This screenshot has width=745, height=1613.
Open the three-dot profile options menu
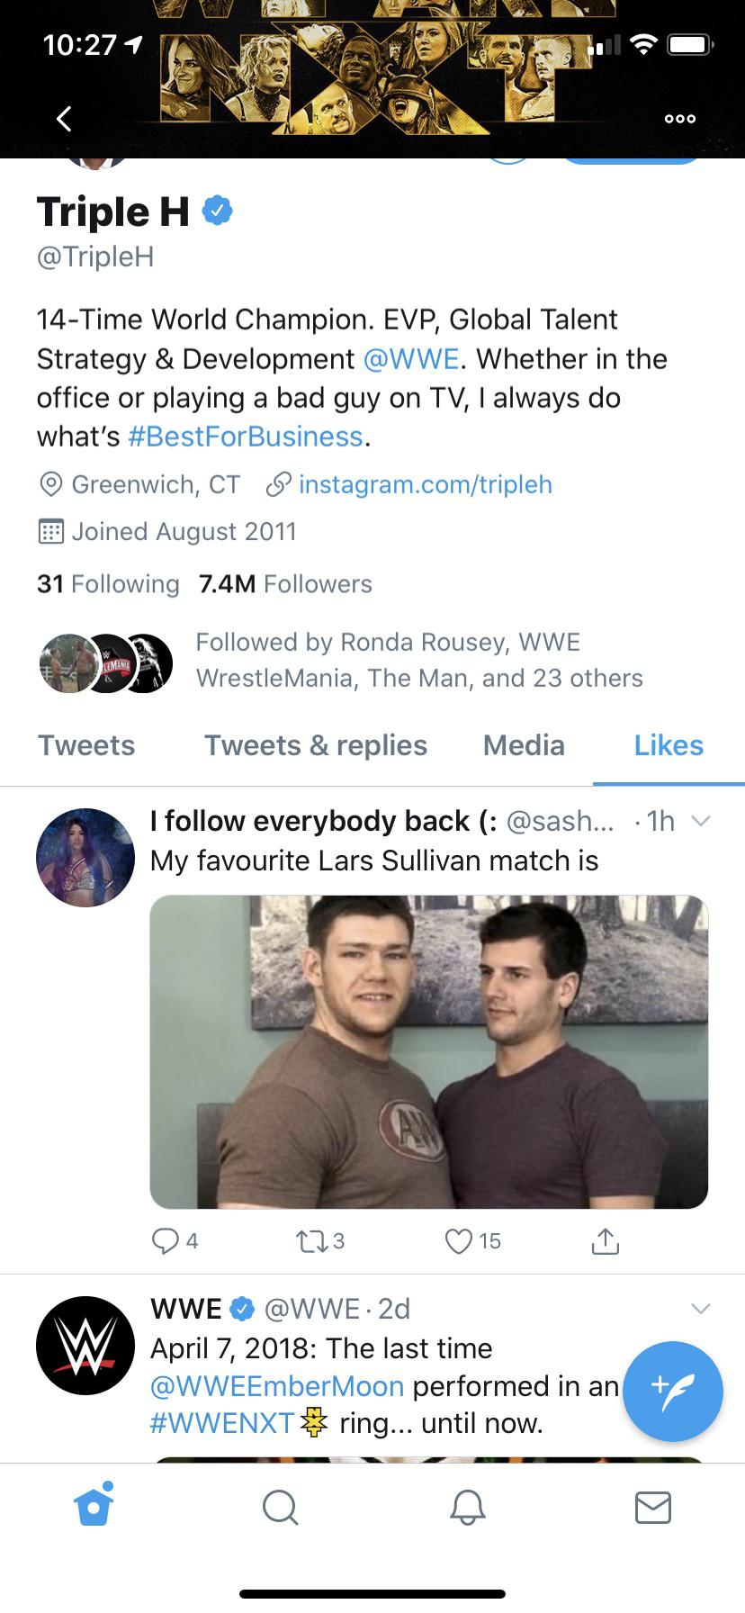click(679, 119)
